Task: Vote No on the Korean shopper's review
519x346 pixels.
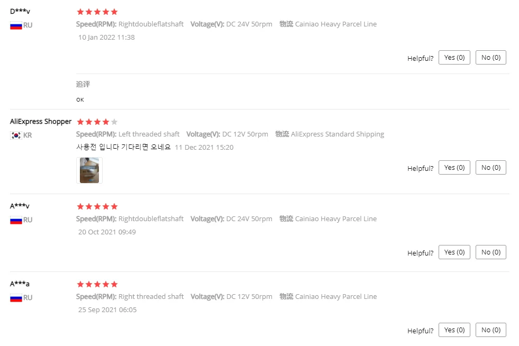Action: pyautogui.click(x=491, y=168)
